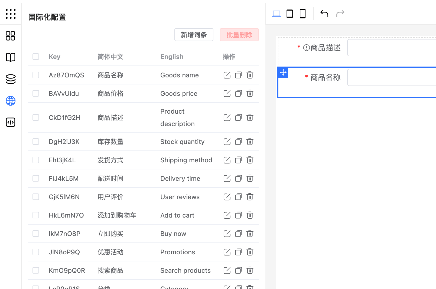The width and height of the screenshot is (436, 289).
Task: Open the data source stack icon
Action: (11, 79)
